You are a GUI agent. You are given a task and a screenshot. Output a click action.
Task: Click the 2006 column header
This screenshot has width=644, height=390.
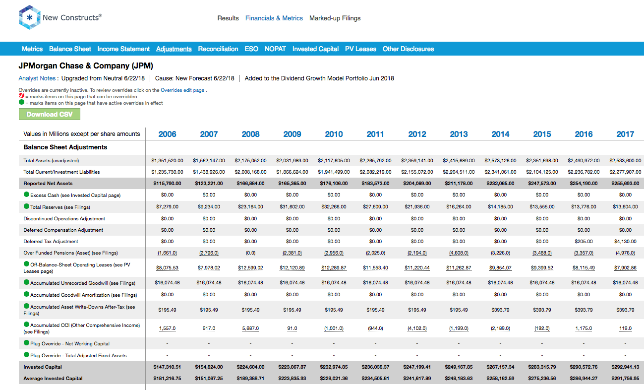pos(168,134)
